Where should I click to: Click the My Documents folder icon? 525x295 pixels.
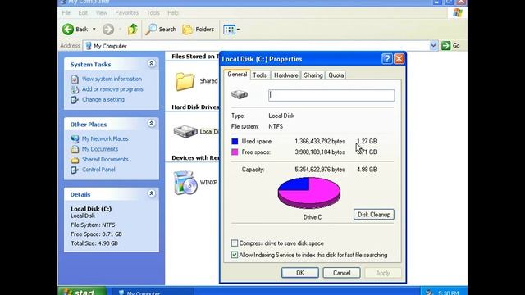coord(75,149)
